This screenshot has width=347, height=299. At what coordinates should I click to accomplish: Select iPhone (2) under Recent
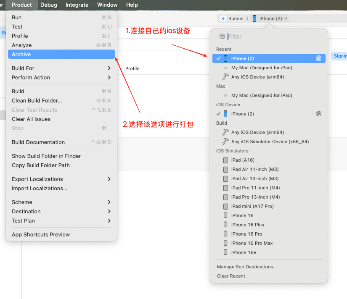click(269, 58)
